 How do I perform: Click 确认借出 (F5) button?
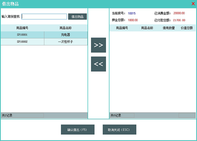click(78, 129)
